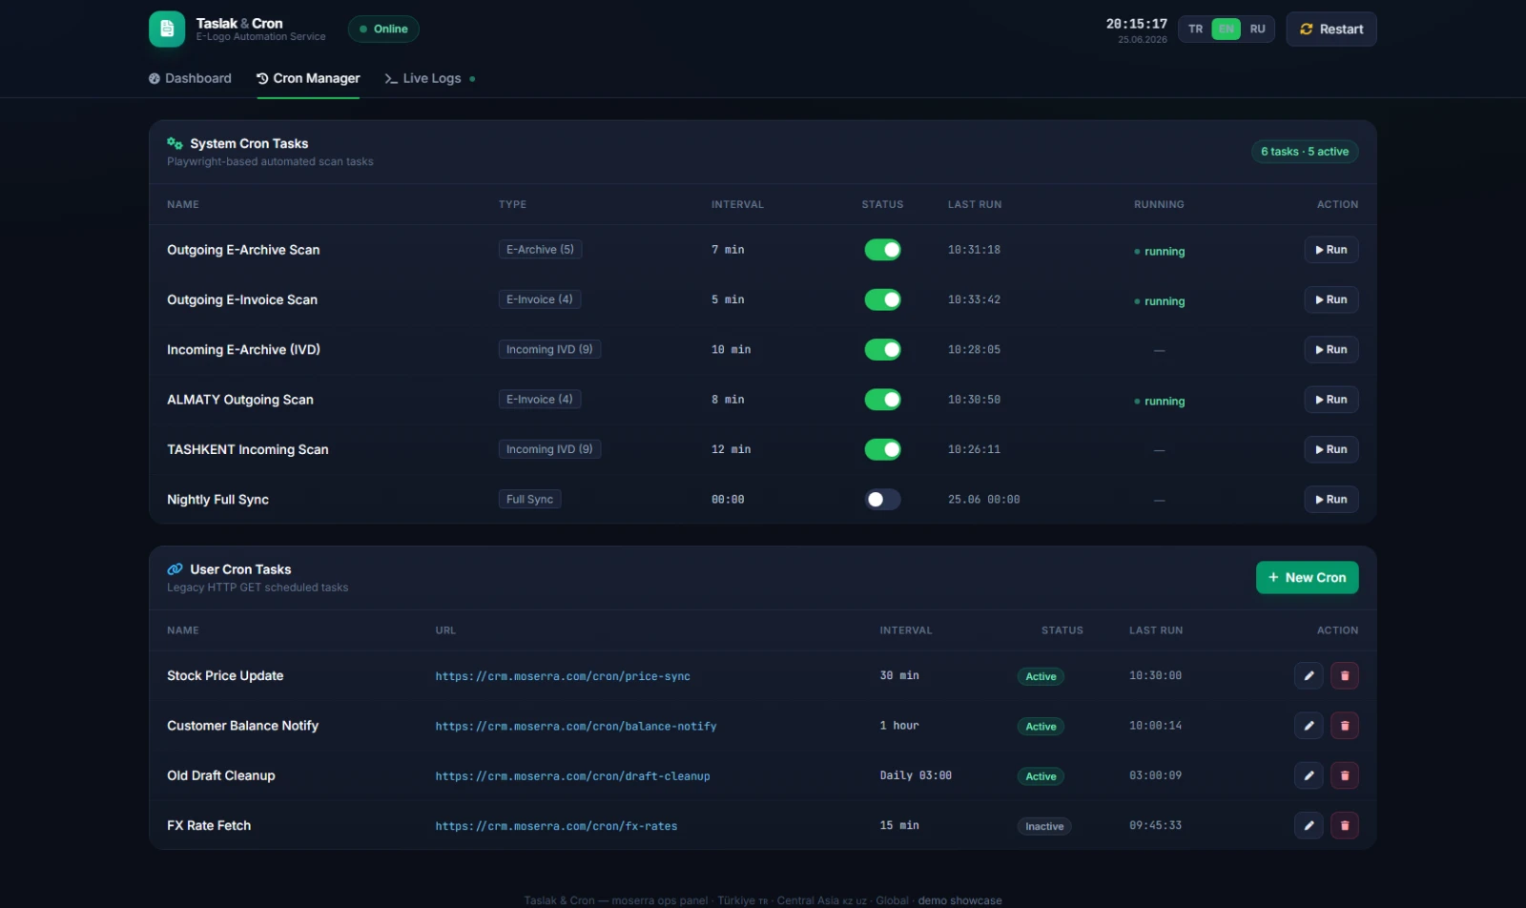Image resolution: width=1526 pixels, height=908 pixels.
Task: Run the ALMATY Outgoing Scan
Action: pyautogui.click(x=1330, y=400)
